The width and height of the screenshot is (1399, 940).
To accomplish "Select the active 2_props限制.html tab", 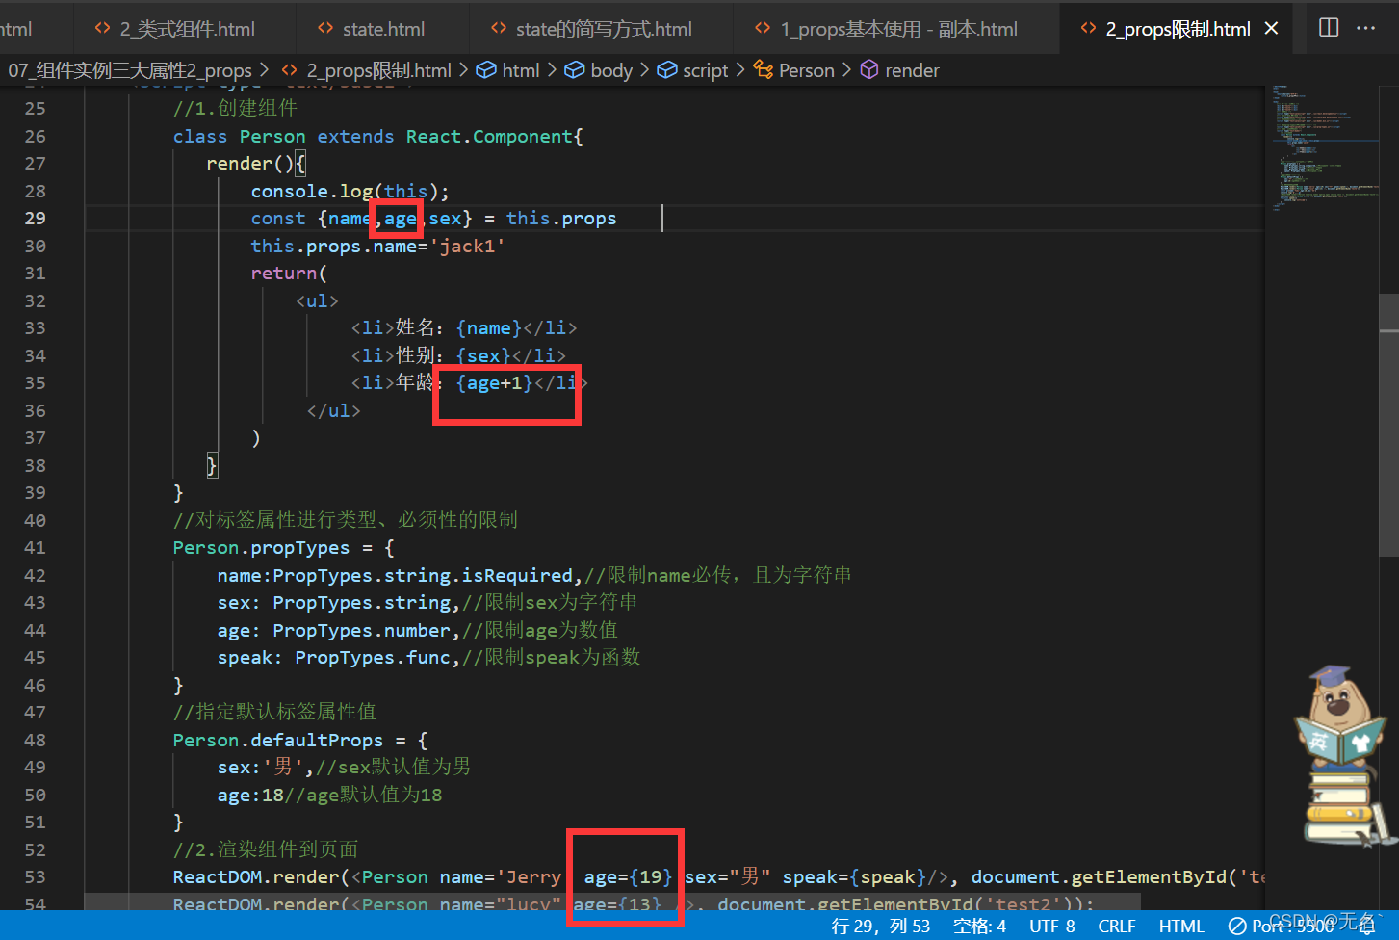I will click(1178, 29).
